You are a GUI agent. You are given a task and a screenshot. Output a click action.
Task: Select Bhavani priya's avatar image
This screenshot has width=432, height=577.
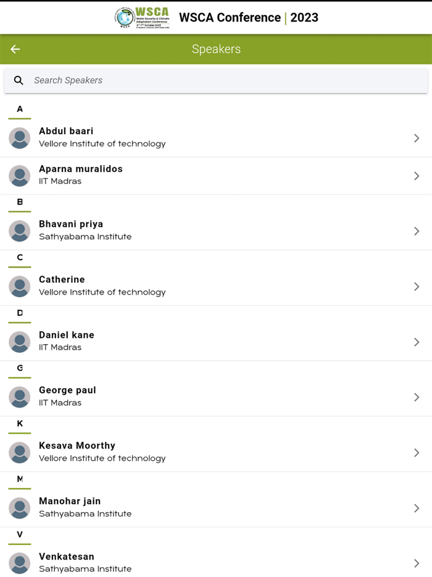click(19, 230)
